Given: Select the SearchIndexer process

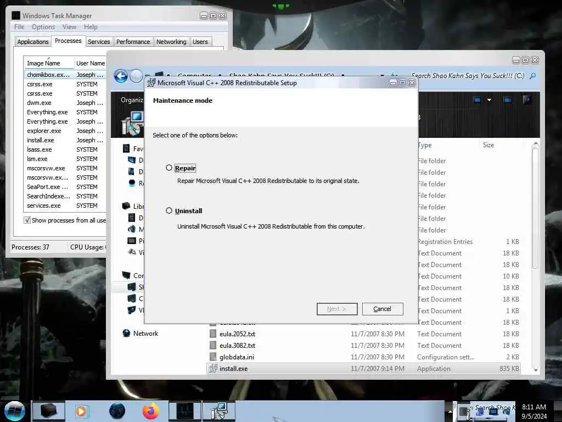Looking at the screenshot, I should (x=65, y=196).
